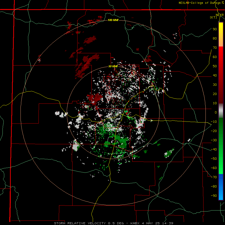Click the 20 value on velocity scale
Screen dimensions: 225x225
point(215,94)
